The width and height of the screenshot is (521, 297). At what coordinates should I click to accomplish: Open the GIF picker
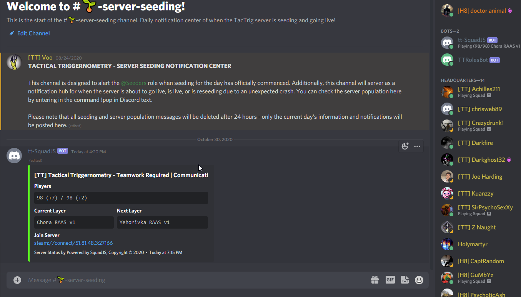tap(390, 280)
